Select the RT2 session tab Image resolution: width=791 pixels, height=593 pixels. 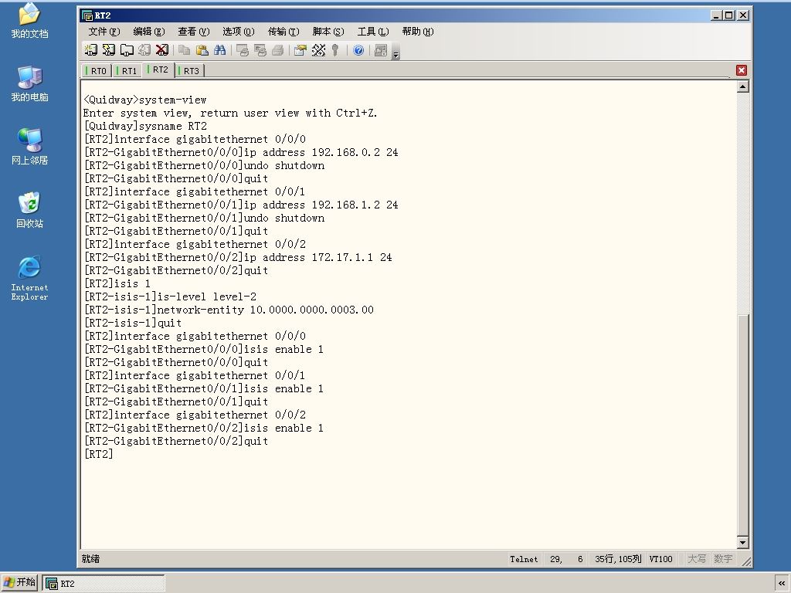(x=158, y=69)
